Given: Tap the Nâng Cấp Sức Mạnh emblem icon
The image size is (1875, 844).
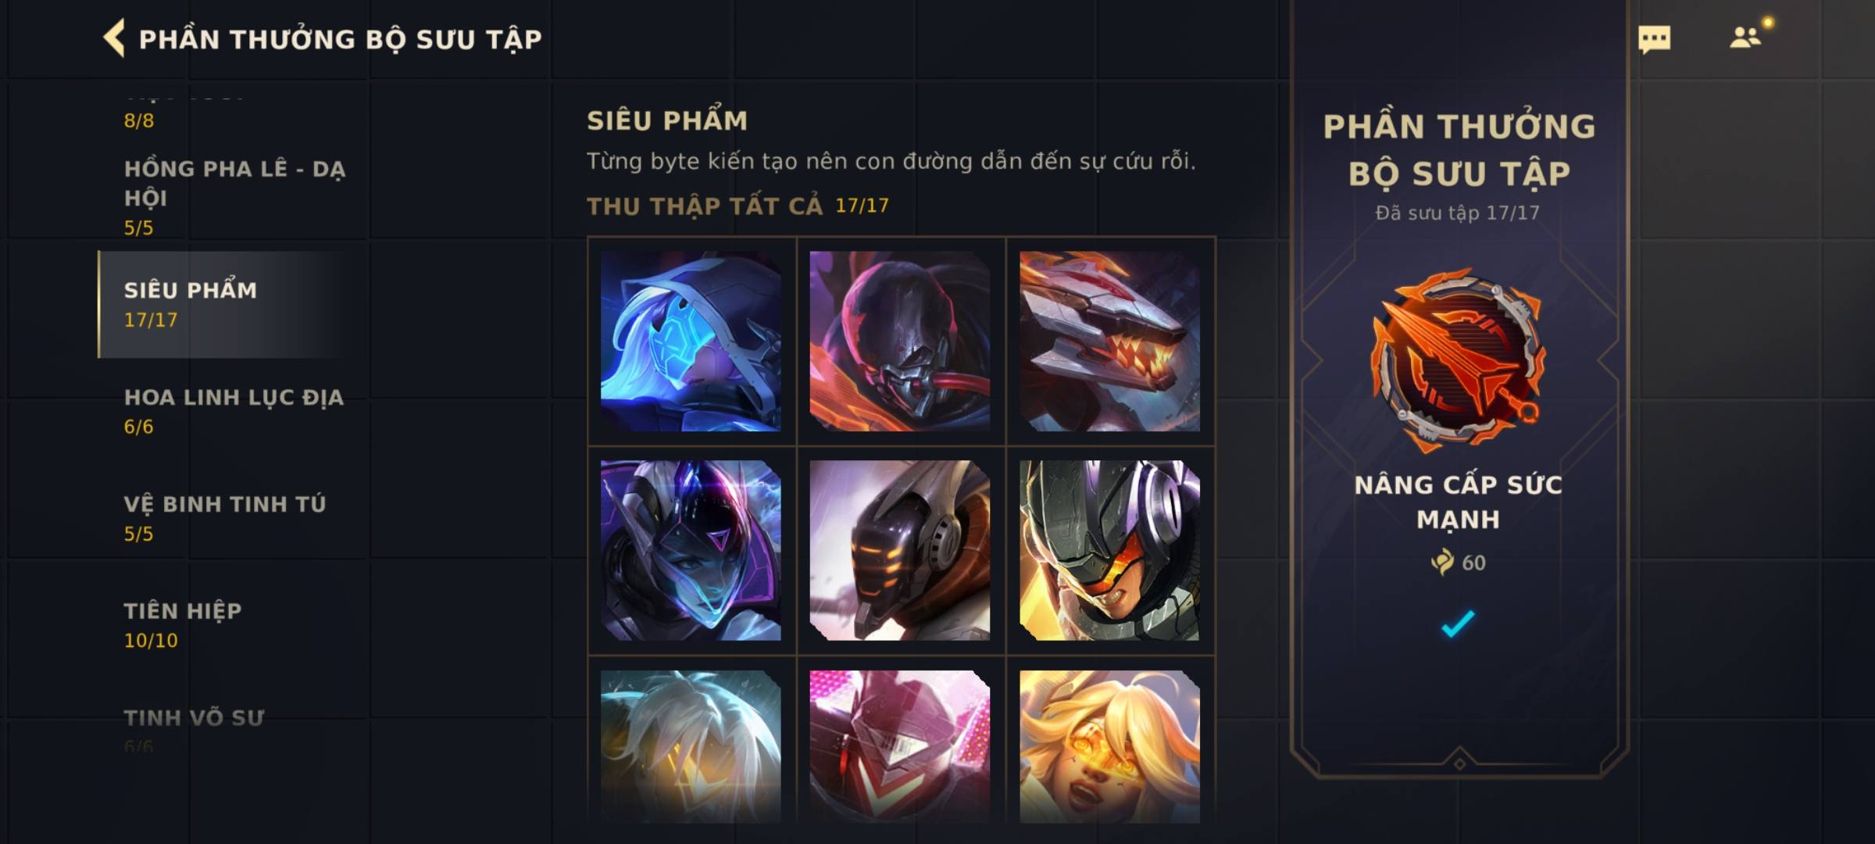Looking at the screenshot, I should point(1458,359).
